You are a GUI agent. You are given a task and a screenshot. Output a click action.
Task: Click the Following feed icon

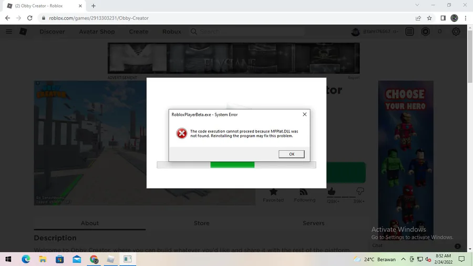[304, 192]
